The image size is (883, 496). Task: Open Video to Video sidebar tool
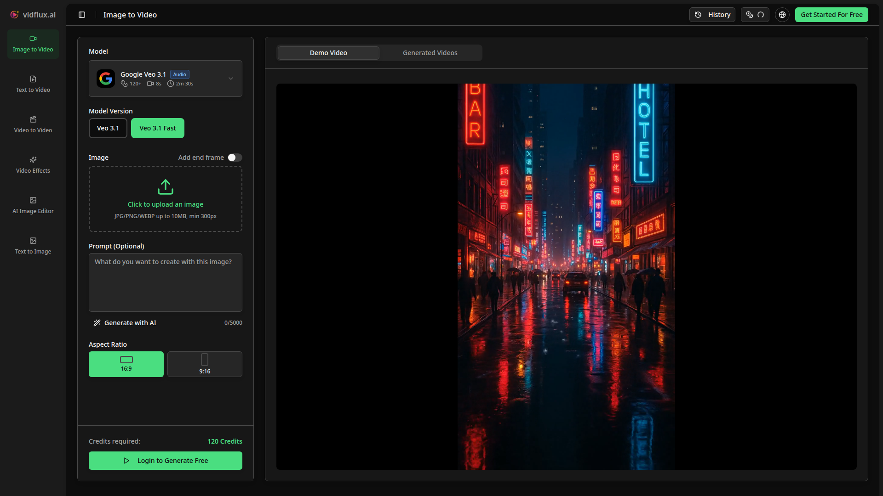(33, 119)
